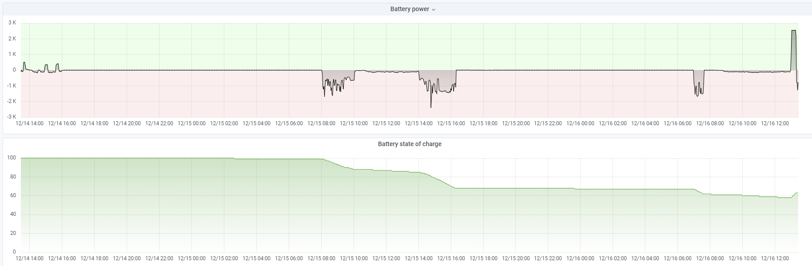Click the 40 y-axis label in state of charge

(x=13, y=214)
